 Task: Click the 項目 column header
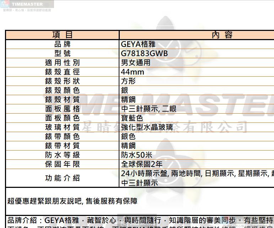pos(63,35)
